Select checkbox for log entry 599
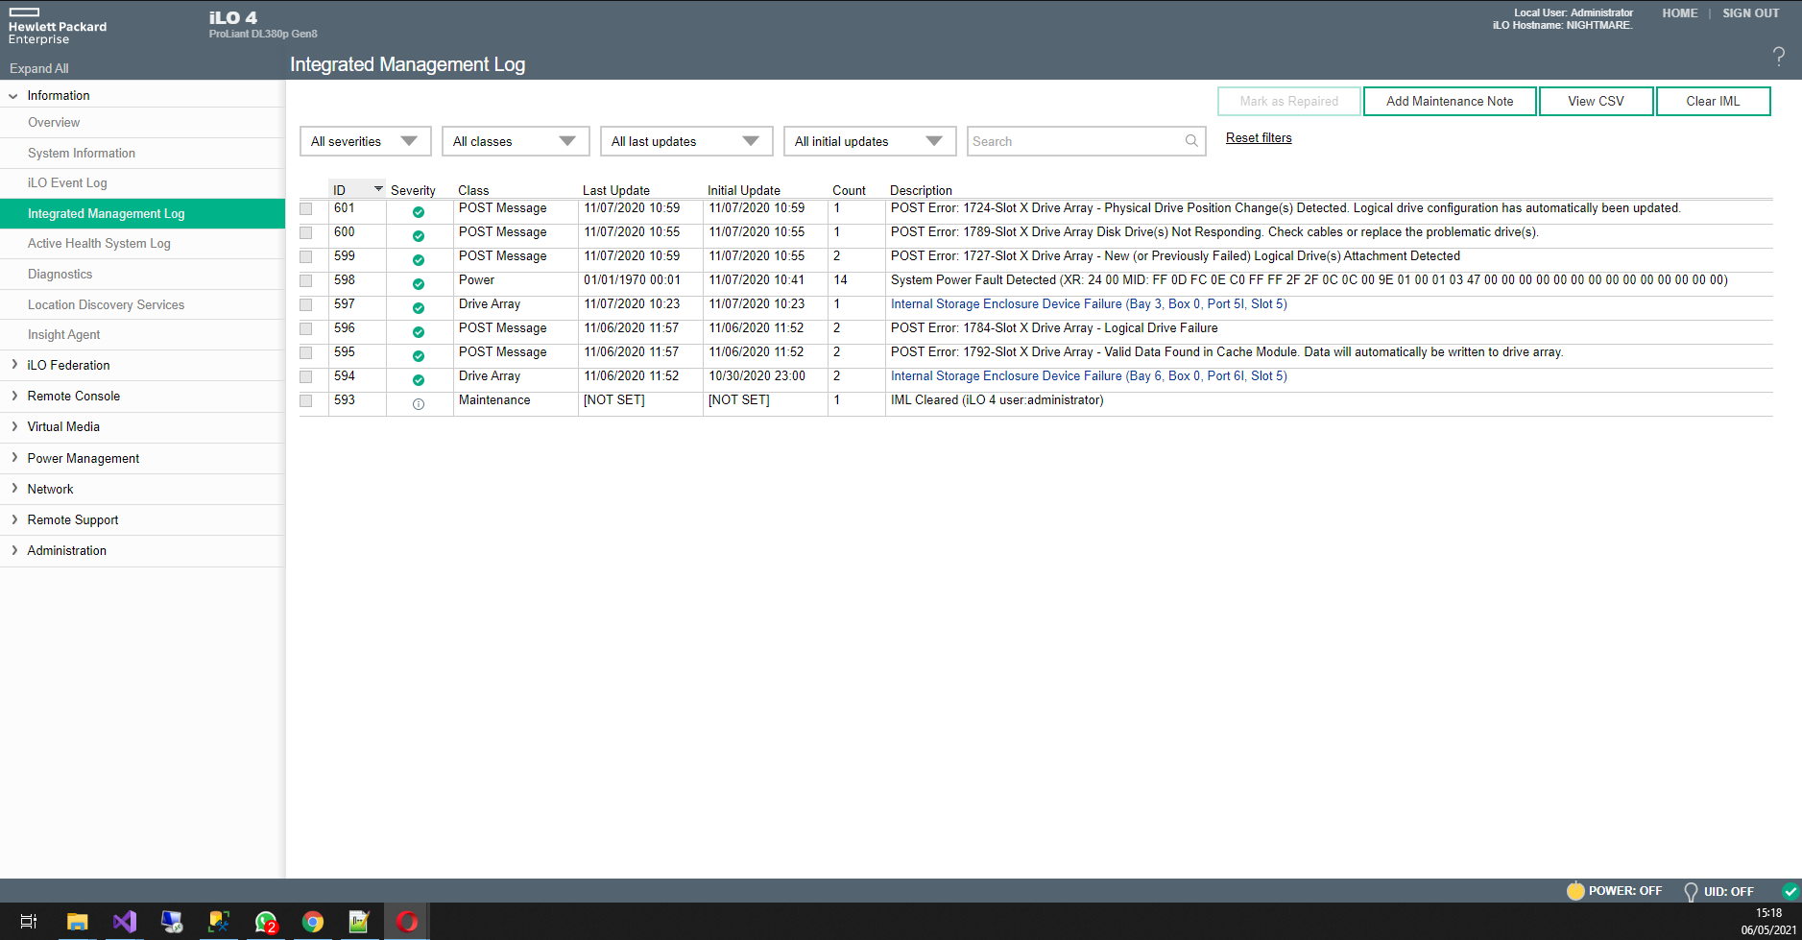 pos(306,256)
